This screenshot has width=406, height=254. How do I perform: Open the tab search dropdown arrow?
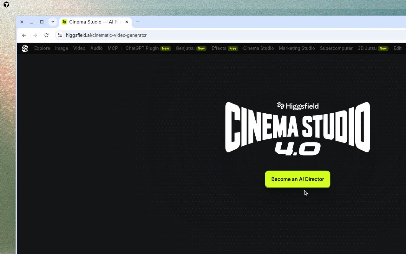[x=53, y=22]
